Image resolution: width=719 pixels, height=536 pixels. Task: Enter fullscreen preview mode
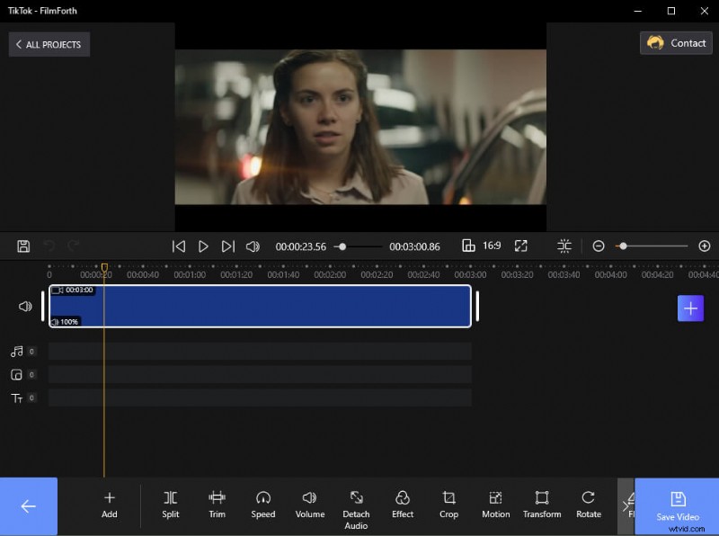(x=521, y=246)
